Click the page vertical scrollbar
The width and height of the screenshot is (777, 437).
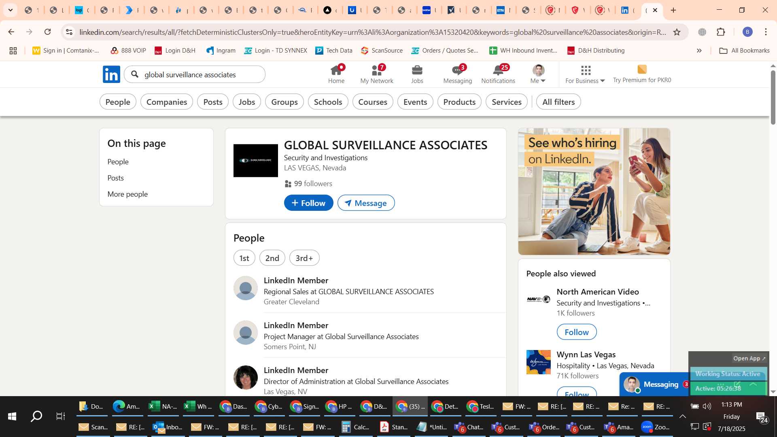click(x=773, y=98)
